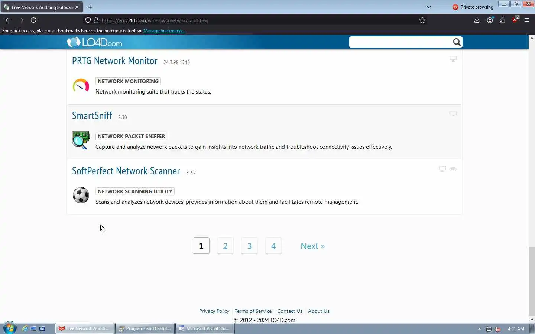Open the Privacy Policy footer link

click(x=214, y=311)
